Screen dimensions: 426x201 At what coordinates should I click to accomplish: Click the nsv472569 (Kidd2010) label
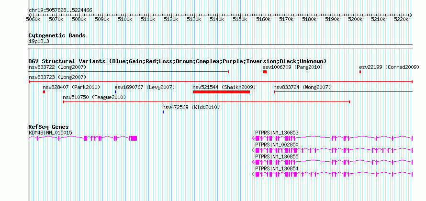[191, 107]
